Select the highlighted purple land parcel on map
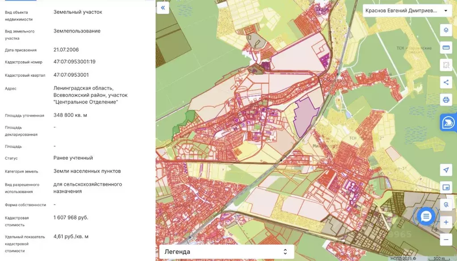This screenshot has height=261, width=457. [305, 116]
